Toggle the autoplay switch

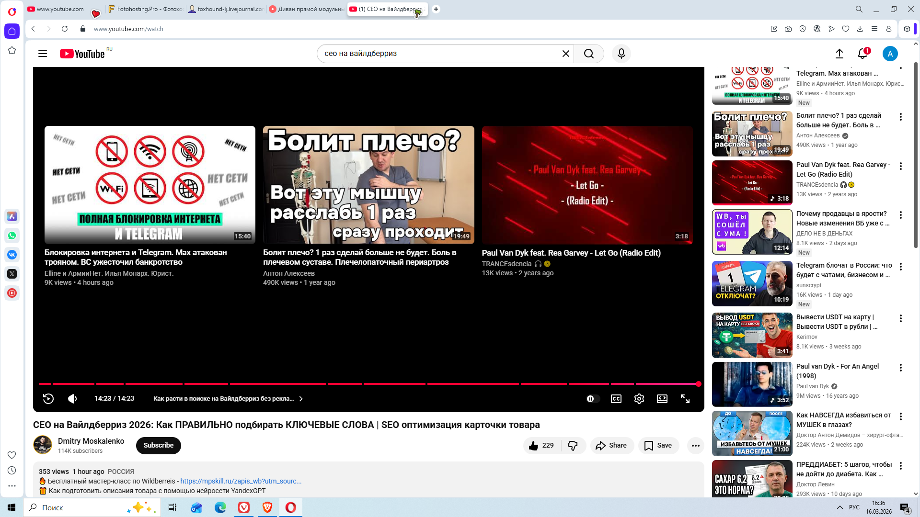point(593,399)
